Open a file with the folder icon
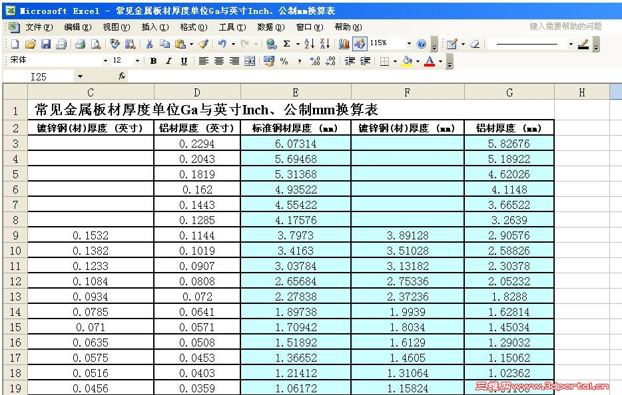This screenshot has width=622, height=395. (31, 44)
